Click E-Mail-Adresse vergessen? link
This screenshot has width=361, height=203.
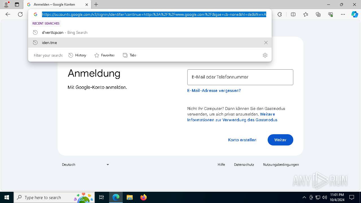pos(214,91)
